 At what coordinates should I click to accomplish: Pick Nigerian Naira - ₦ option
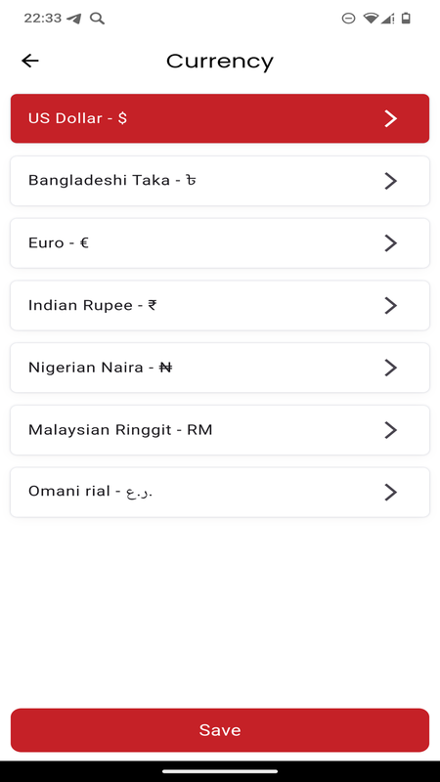[x=220, y=368]
